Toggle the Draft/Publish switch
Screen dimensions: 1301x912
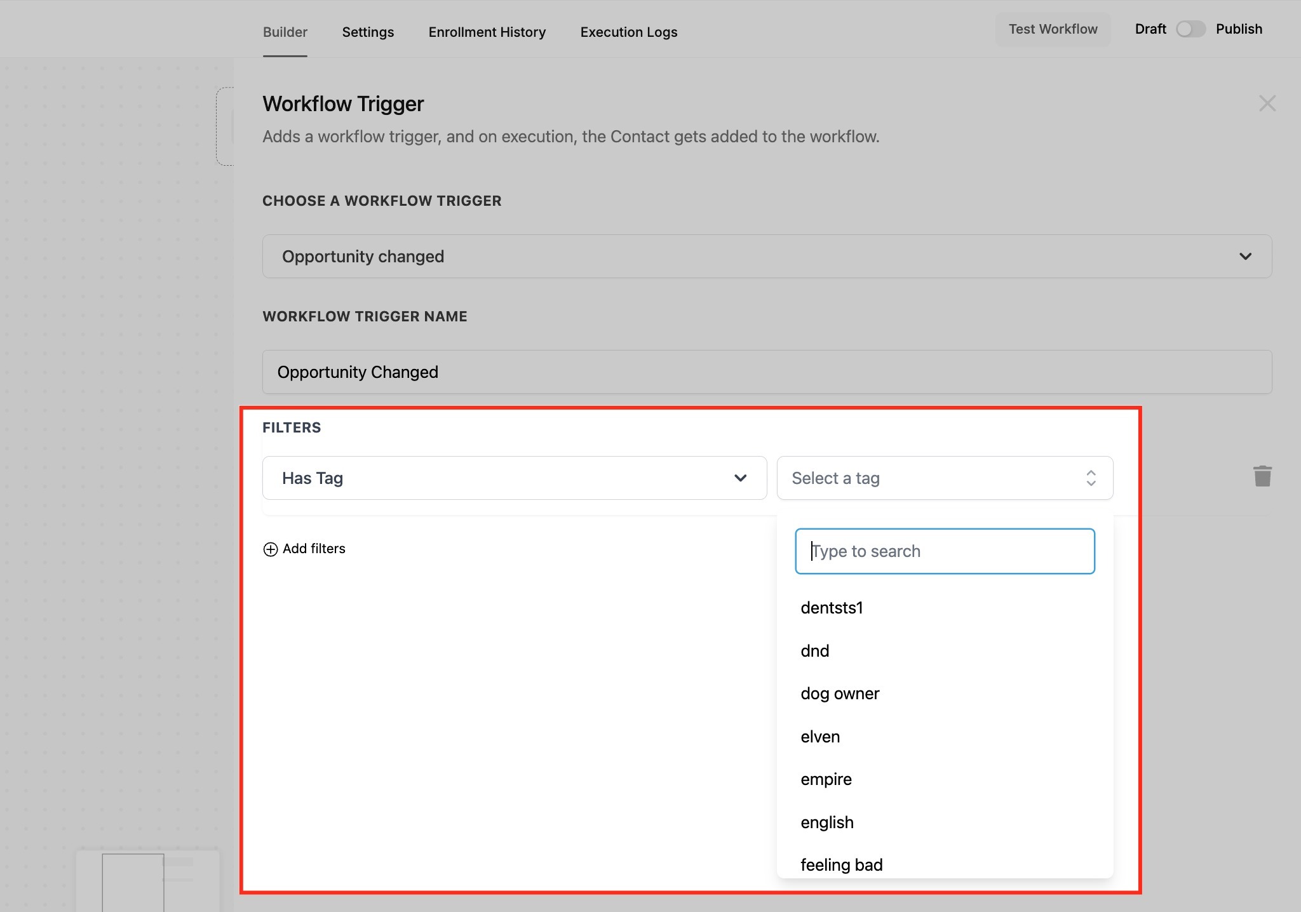(1190, 29)
